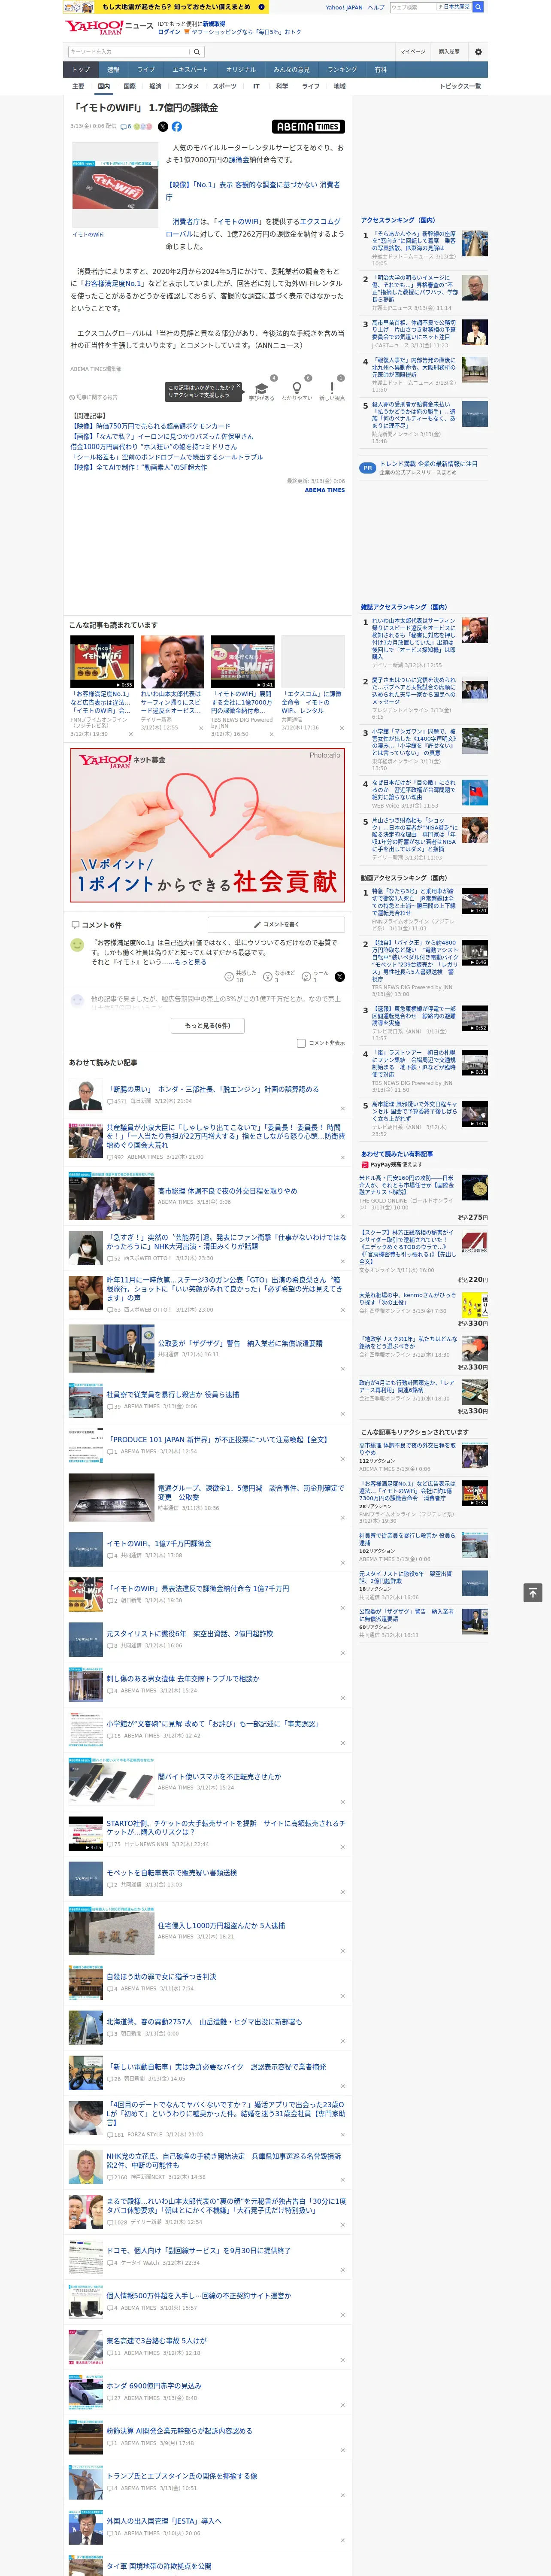
Task: Click the keyword search magnifier icon
Action: pyautogui.click(x=196, y=51)
